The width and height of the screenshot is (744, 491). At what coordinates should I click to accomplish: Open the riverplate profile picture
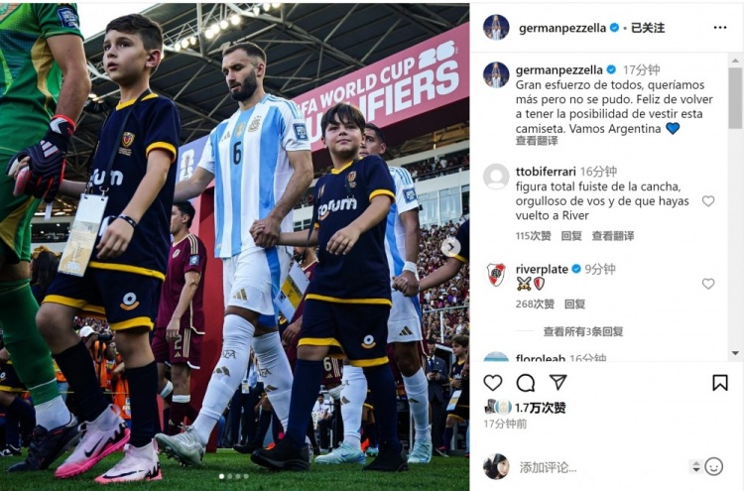[x=496, y=274]
